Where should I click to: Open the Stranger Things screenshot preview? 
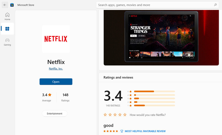point(161,38)
